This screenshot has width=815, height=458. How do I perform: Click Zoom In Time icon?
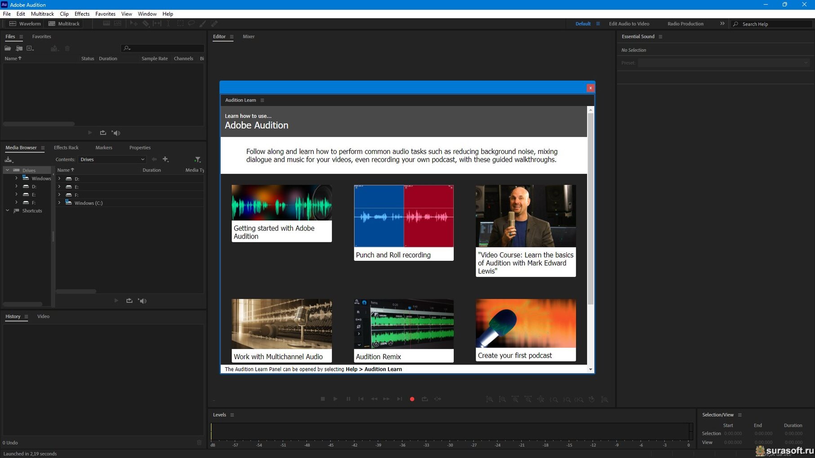click(x=515, y=399)
